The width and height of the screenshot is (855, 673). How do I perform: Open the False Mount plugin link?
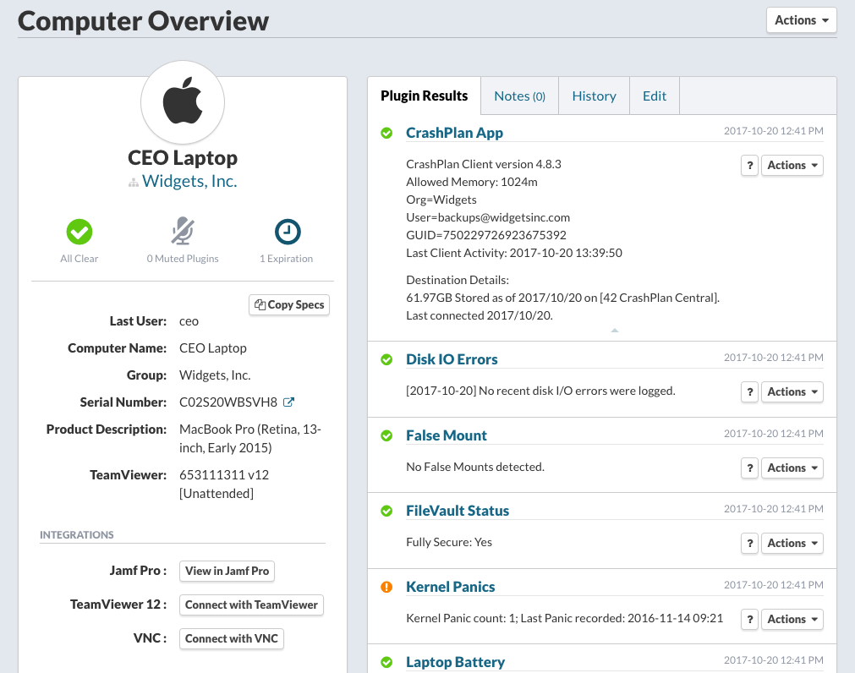(447, 435)
